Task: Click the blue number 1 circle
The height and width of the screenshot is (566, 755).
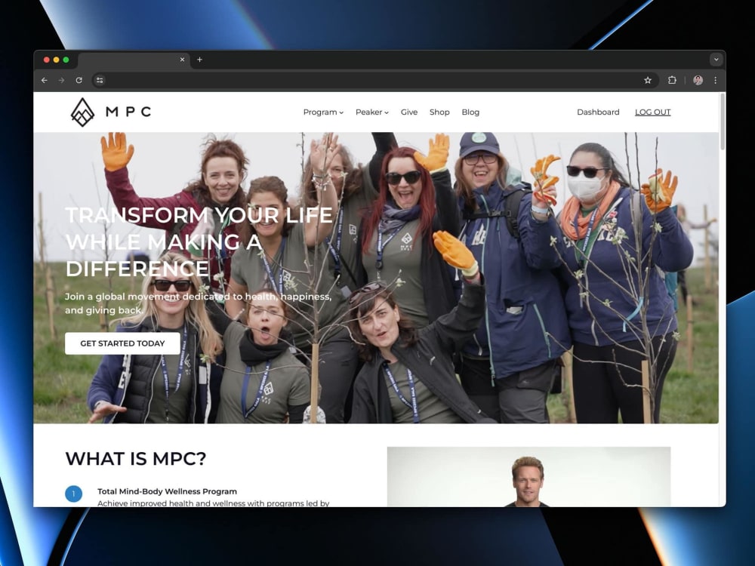Action: point(74,494)
